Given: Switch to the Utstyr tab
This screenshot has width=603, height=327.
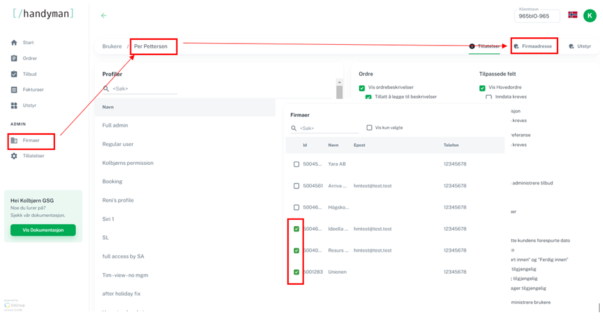Looking at the screenshot, I should coord(580,46).
